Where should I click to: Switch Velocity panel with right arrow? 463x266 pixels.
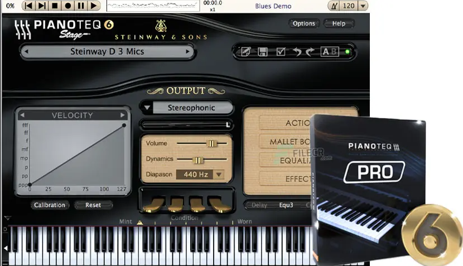(122, 115)
